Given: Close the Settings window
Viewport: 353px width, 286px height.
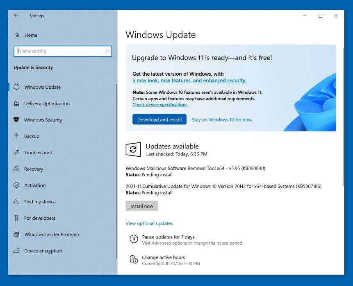Looking at the screenshot, I should pyautogui.click(x=336, y=16).
